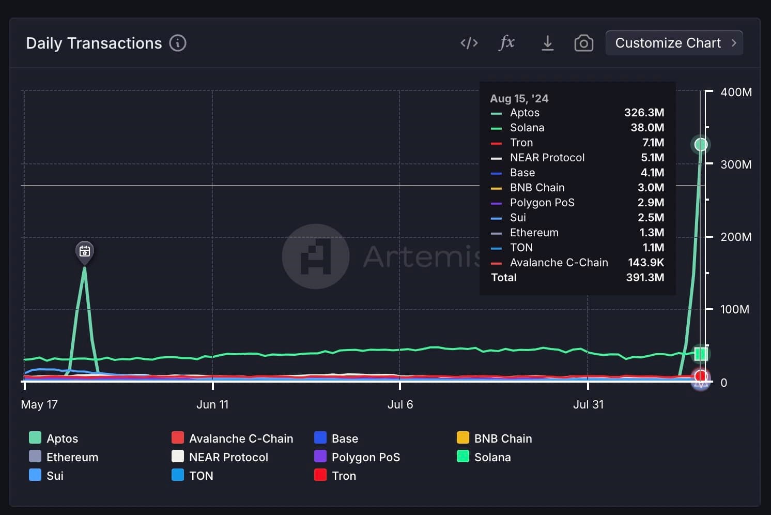
Task: Click the 200M y-axis label
Action: pos(736,237)
